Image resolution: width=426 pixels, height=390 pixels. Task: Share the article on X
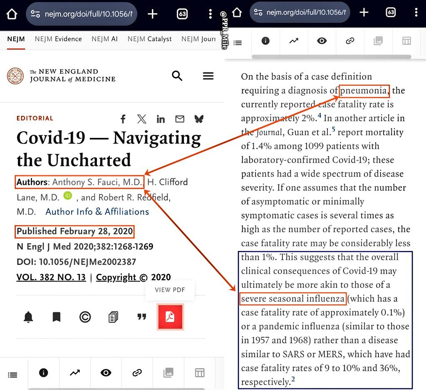pyautogui.click(x=141, y=119)
